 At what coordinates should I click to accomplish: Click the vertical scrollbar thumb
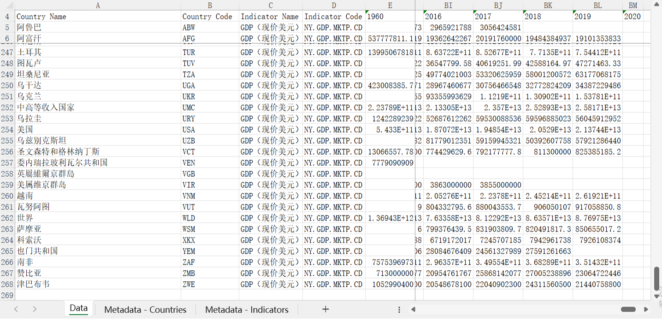tap(657, 278)
